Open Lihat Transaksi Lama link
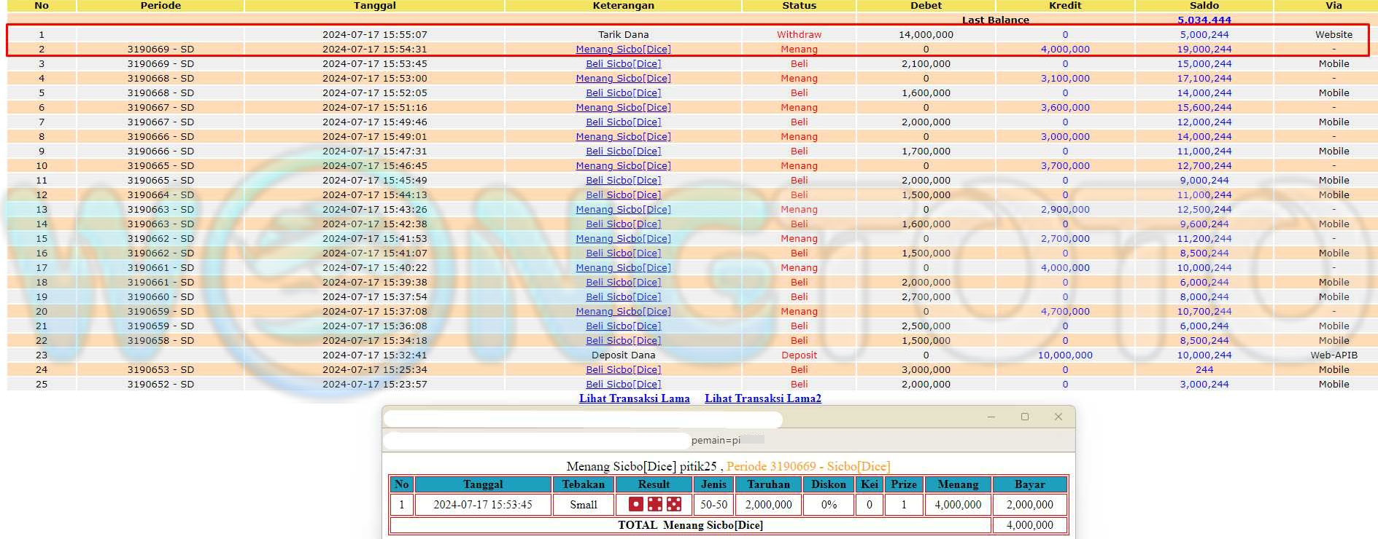 click(x=634, y=398)
